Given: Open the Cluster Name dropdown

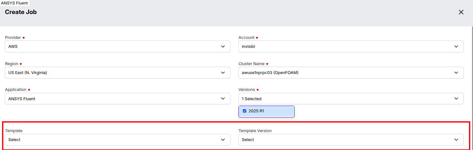Looking at the screenshot, I should tap(351, 72).
